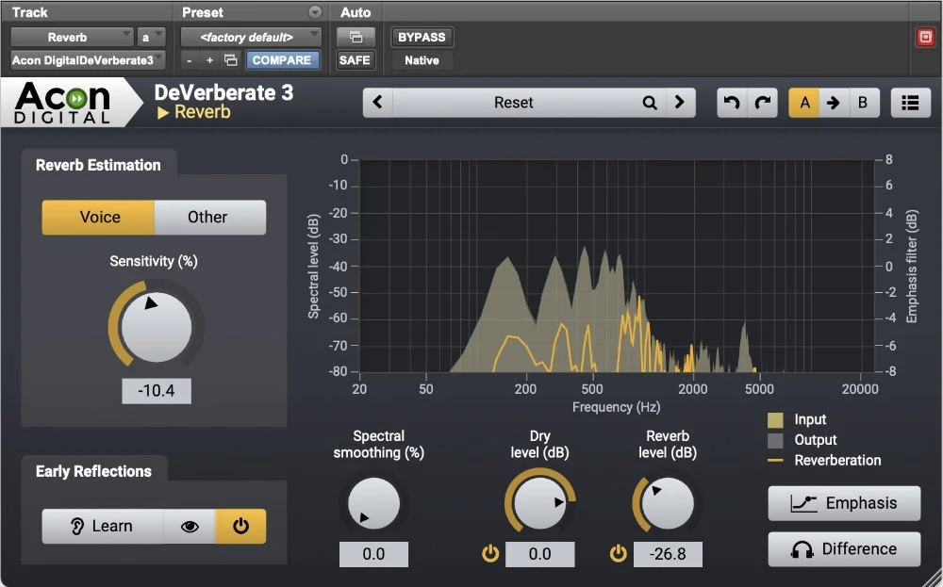Load the next preset with right arrow

[680, 103]
